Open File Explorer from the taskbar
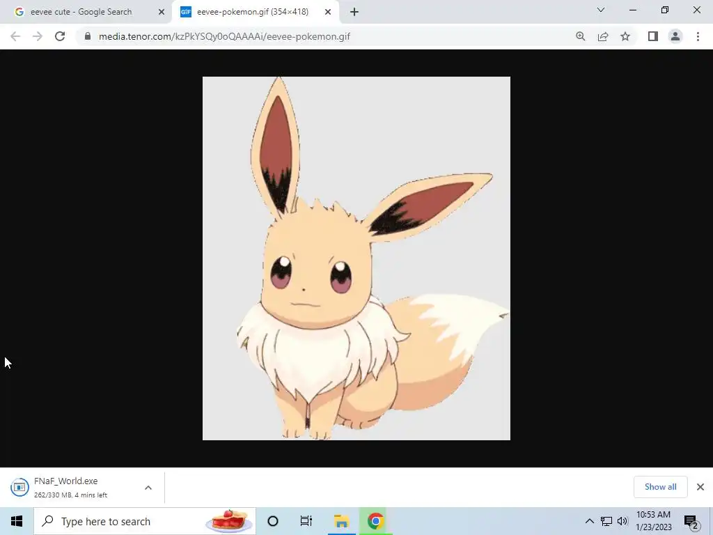 click(x=341, y=521)
